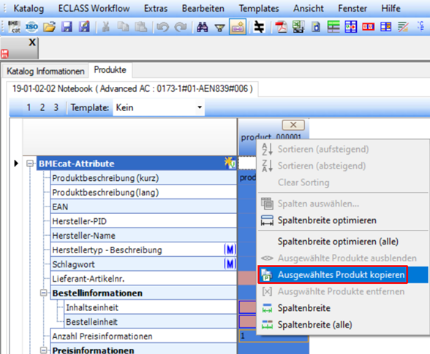The image size is (430, 354).
Task: Click the ISO toolbar icon
Action: 32,27
